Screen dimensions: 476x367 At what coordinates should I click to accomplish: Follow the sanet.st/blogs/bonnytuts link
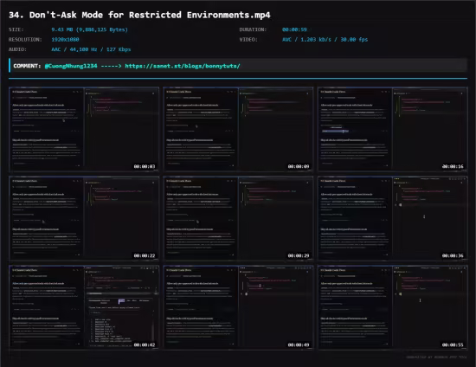183,66
